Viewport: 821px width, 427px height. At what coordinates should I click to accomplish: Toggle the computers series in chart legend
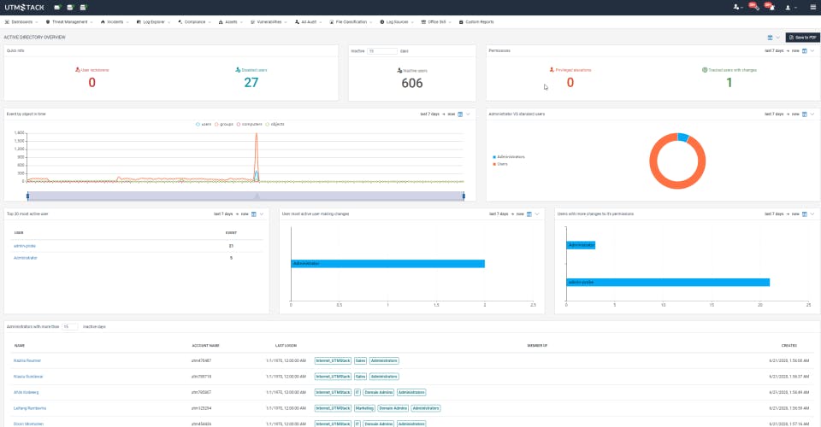coord(250,124)
